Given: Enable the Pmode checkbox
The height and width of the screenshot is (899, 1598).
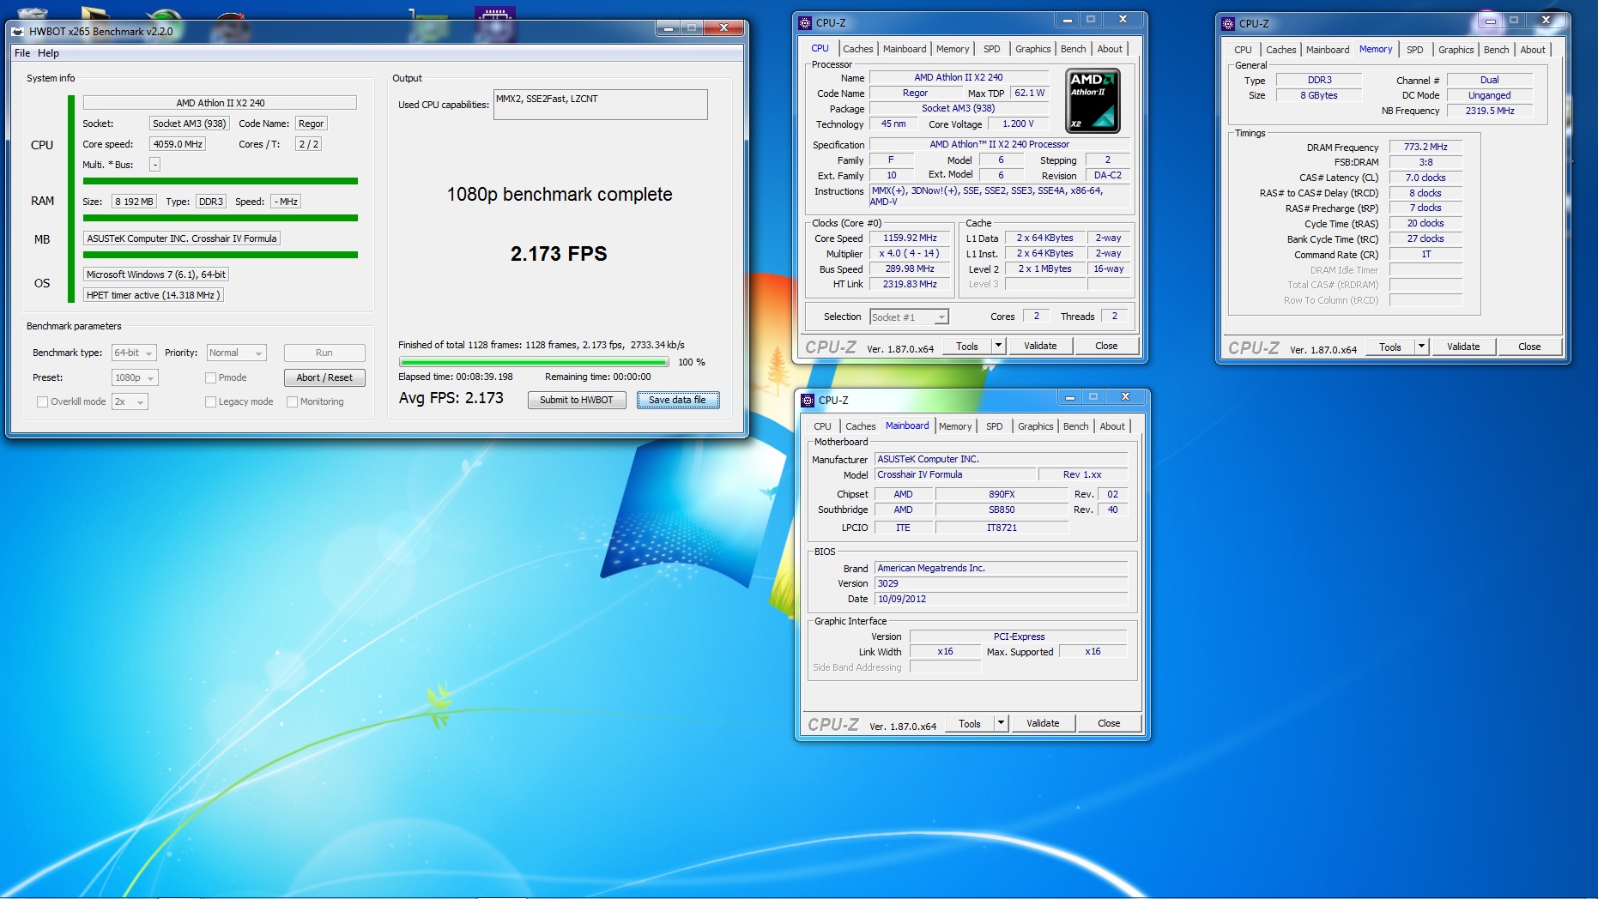Looking at the screenshot, I should [x=210, y=378].
